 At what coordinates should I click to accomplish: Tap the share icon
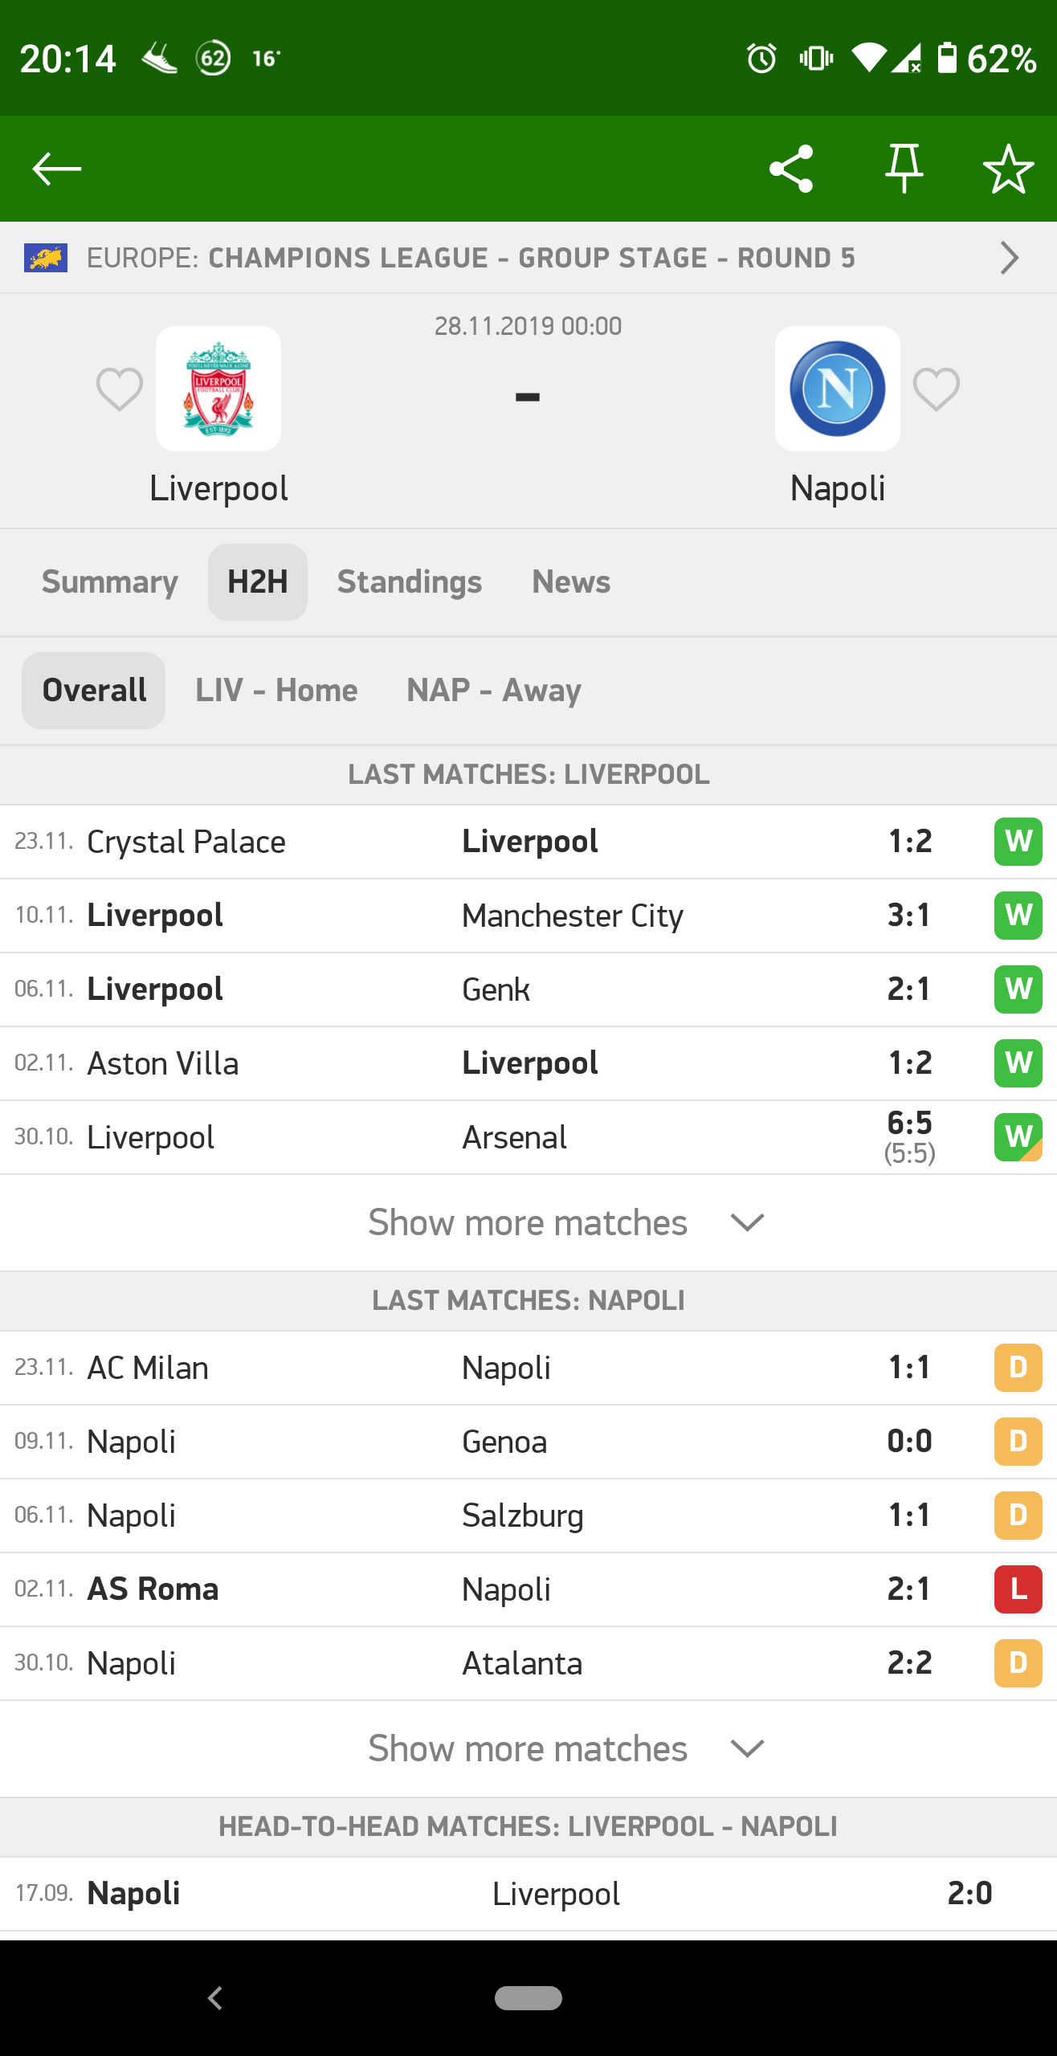[x=791, y=169]
